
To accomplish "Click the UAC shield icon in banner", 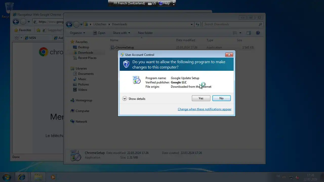I will (x=126, y=64).
